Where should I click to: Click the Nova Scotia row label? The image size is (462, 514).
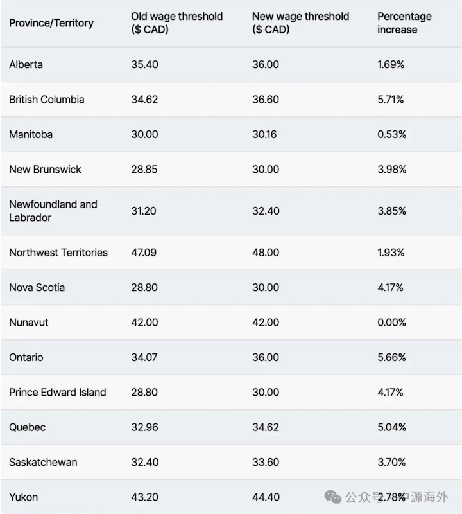tap(37, 288)
